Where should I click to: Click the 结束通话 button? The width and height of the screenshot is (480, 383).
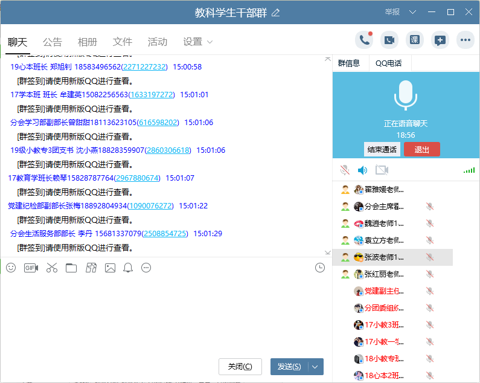tap(382, 150)
